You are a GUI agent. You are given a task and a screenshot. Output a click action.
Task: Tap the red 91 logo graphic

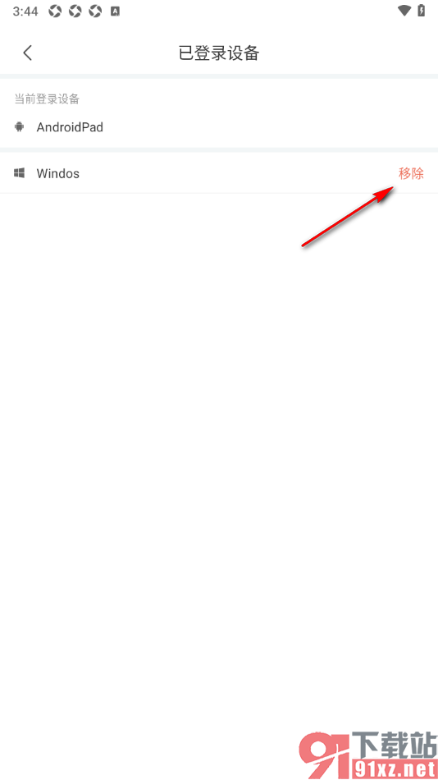click(324, 755)
